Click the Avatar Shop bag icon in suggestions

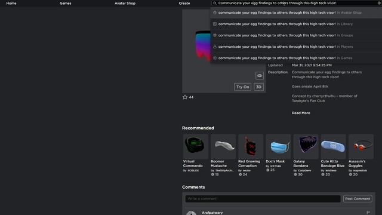[x=215, y=13]
